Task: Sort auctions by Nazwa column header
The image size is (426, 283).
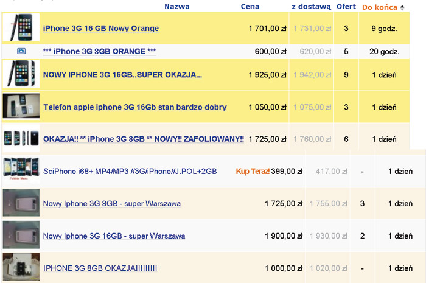Action: pyautogui.click(x=176, y=7)
